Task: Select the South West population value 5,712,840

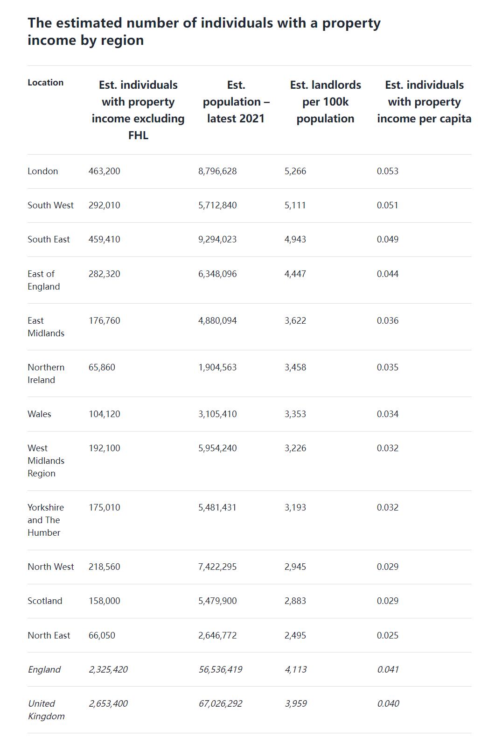Action: [x=217, y=205]
